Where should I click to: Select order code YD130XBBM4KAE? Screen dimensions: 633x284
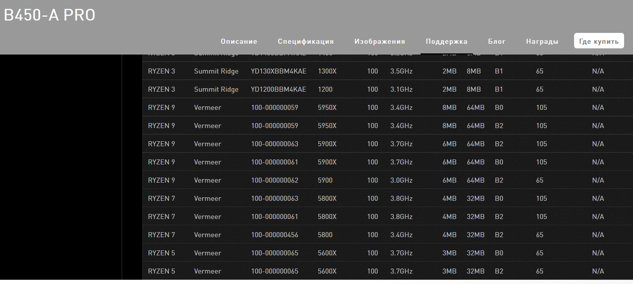pos(279,71)
